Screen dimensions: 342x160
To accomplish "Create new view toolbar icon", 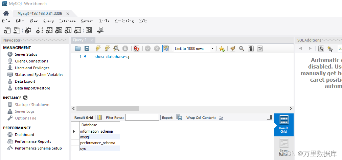I will pos(59,30).
